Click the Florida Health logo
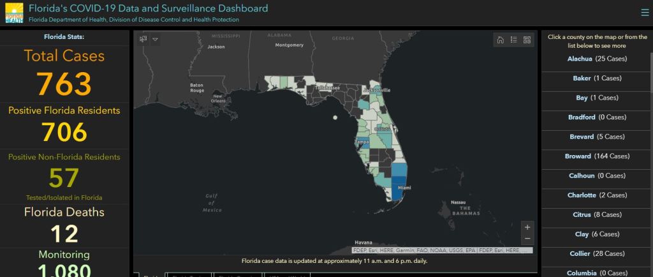The height and width of the screenshot is (277, 653). coord(13,13)
